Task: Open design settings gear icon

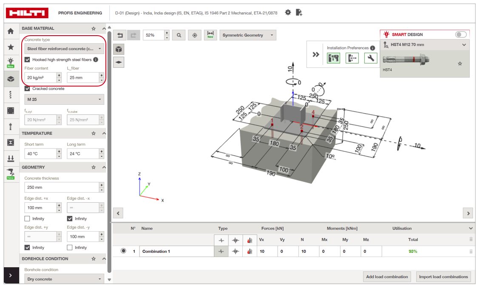Action: (288, 13)
